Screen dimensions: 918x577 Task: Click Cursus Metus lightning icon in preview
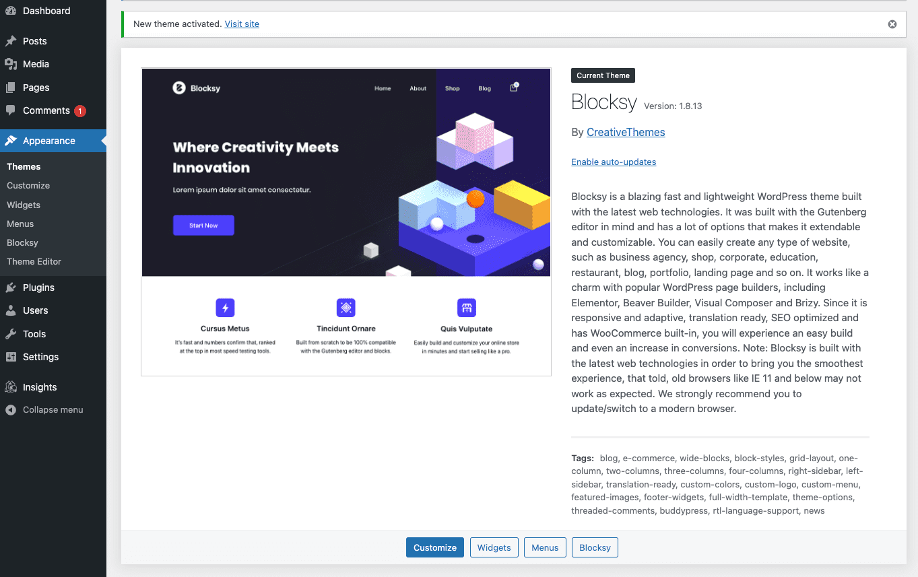click(x=225, y=308)
